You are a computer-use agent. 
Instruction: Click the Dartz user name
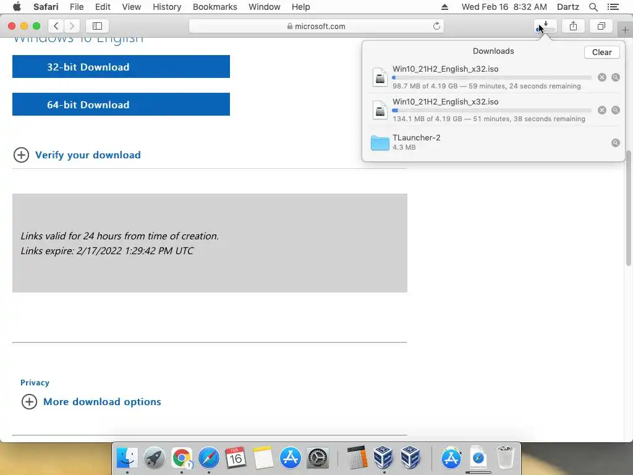[x=567, y=7]
